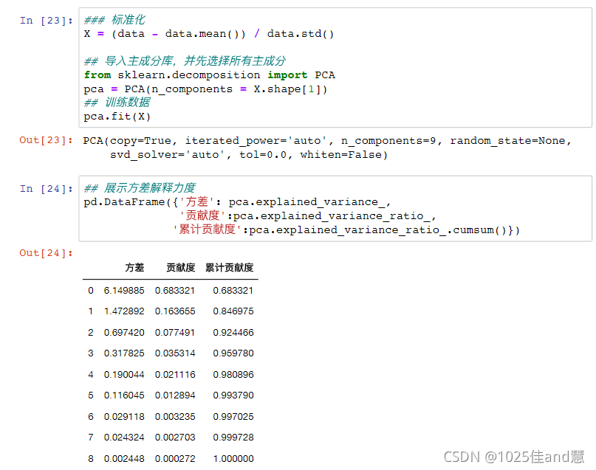Click the line 'pca.fit(X)'
Screen dimensions: 596x470
tap(117, 116)
